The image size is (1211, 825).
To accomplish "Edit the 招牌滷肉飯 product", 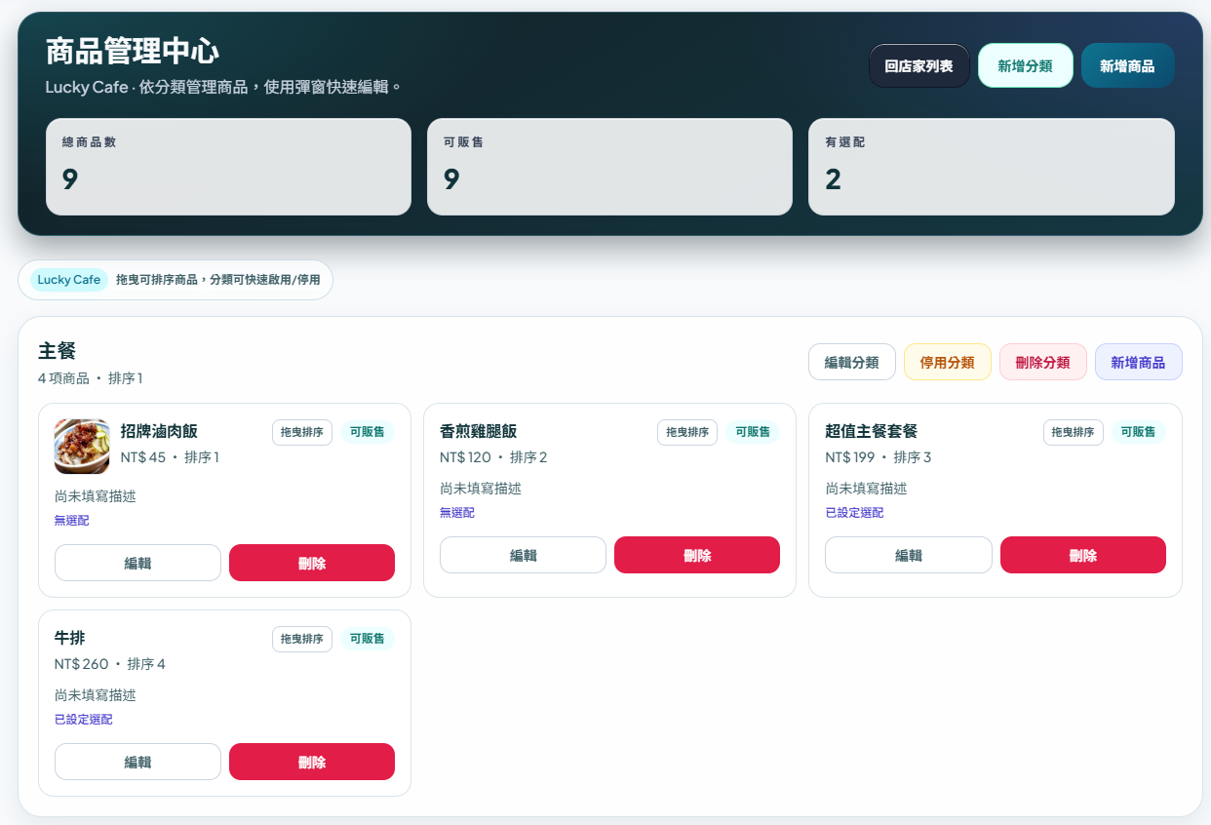I will pyautogui.click(x=137, y=563).
